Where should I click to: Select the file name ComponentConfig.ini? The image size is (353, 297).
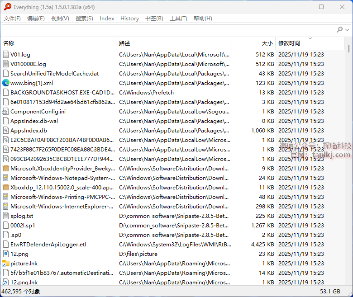[38, 112]
